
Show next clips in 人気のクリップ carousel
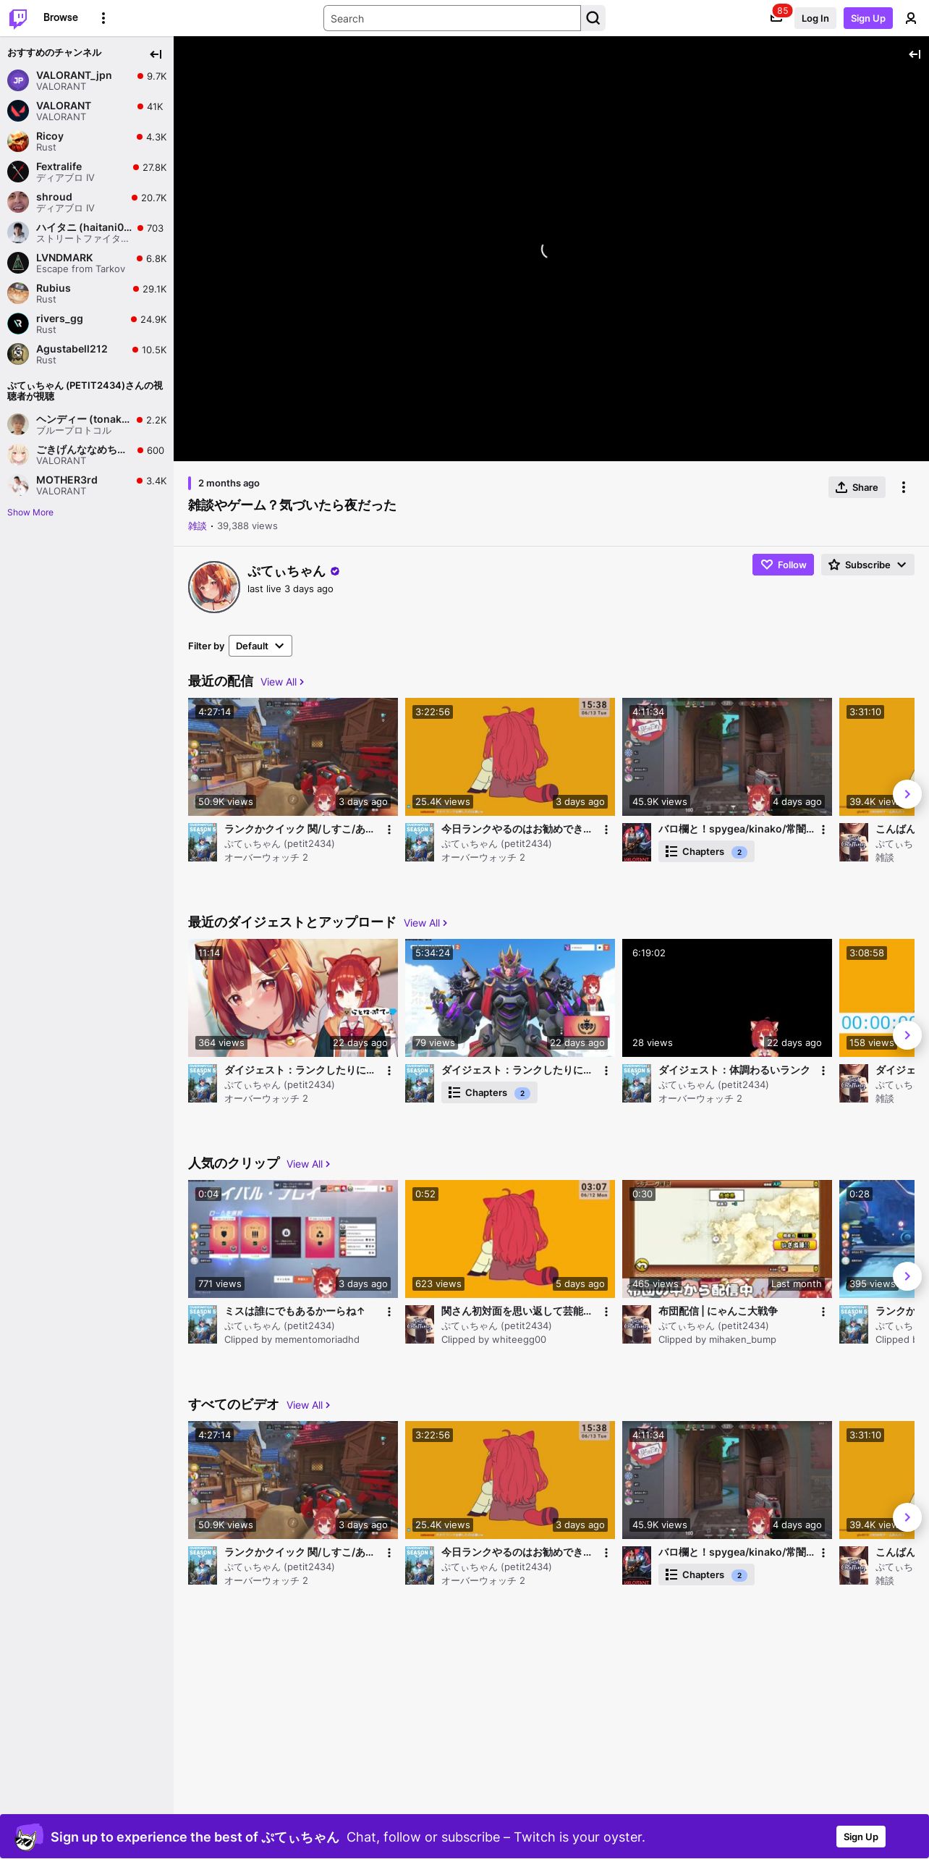[x=907, y=1276]
